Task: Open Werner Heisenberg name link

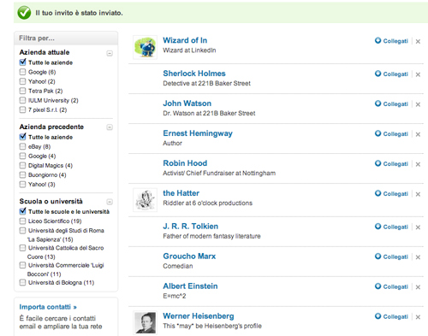Action: click(199, 316)
